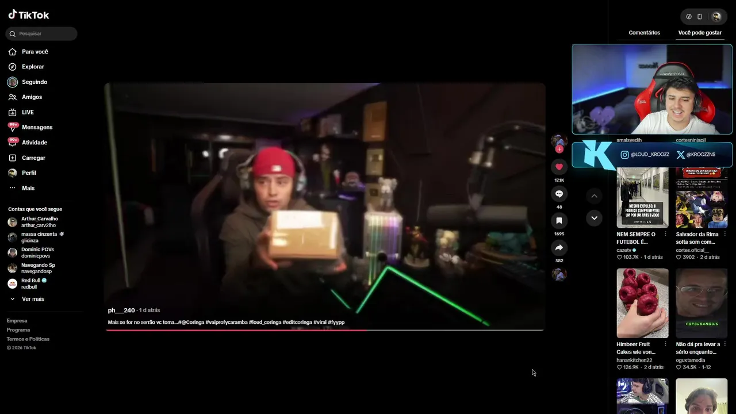Switch to the Você pode gostar tab

pyautogui.click(x=700, y=33)
